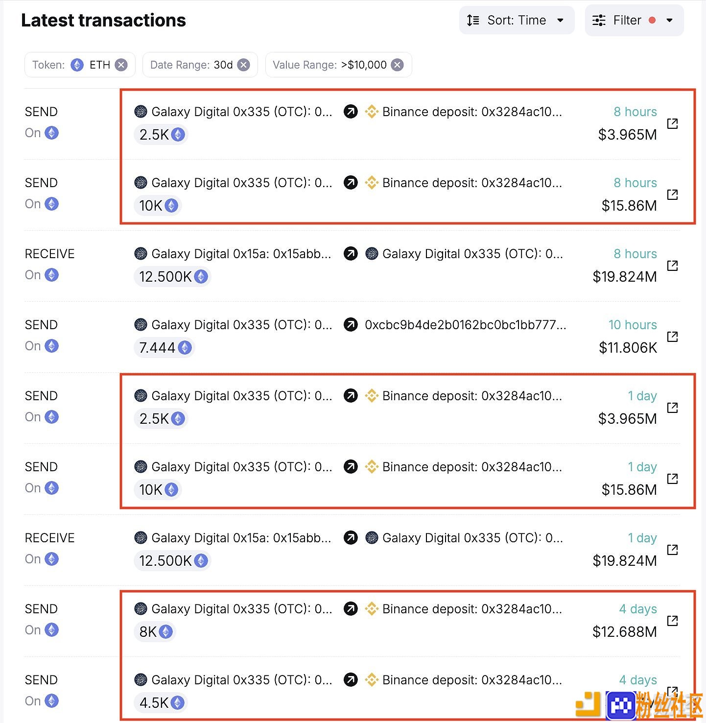This screenshot has height=723, width=706.
Task: Click ETH icon in the token filter chip
Action: (x=77, y=65)
